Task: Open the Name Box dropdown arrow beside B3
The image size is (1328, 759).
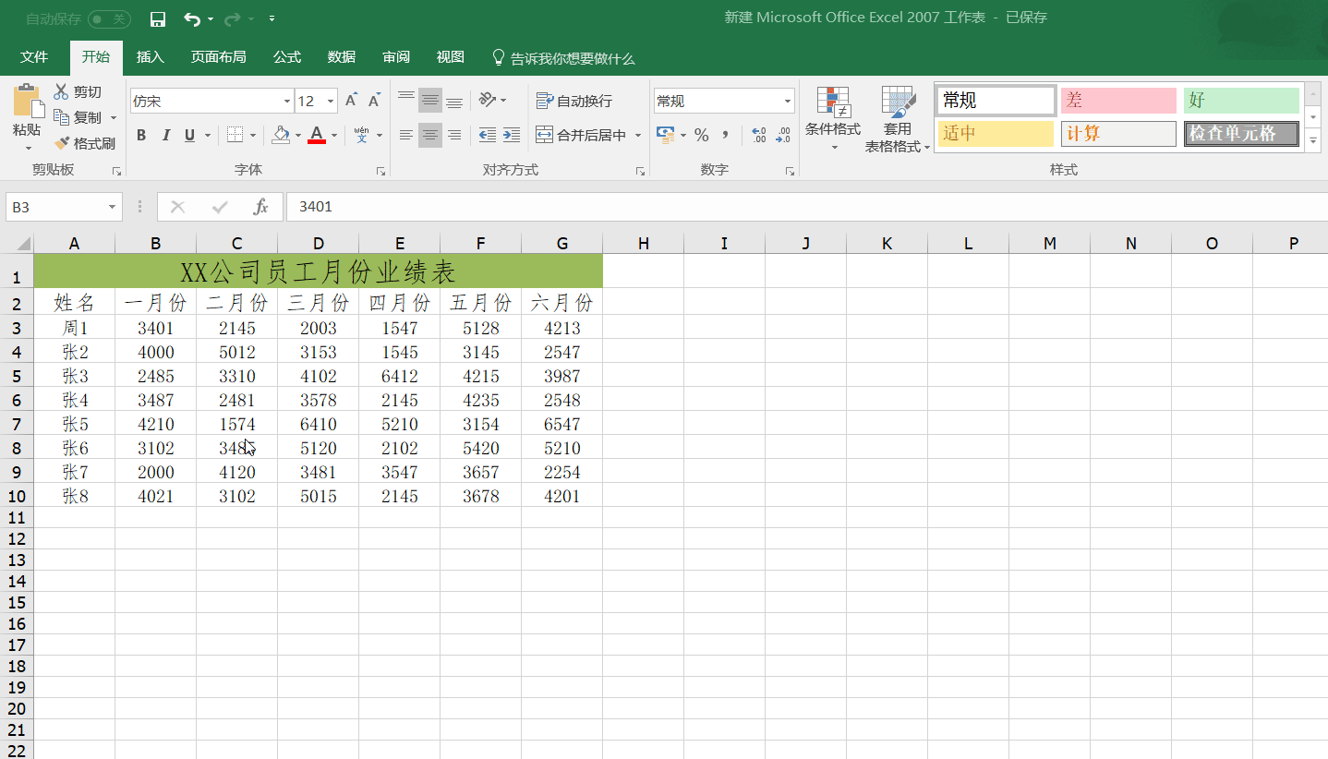Action: pyautogui.click(x=112, y=207)
